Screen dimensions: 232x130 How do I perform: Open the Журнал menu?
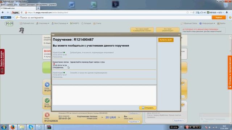(x=22, y=5)
